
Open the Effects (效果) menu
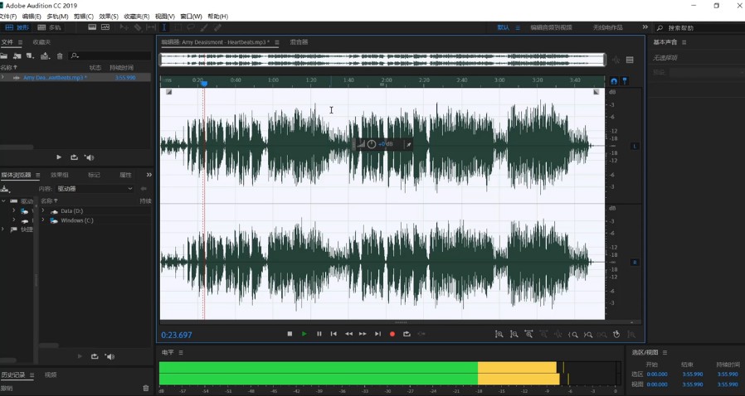(x=108, y=17)
